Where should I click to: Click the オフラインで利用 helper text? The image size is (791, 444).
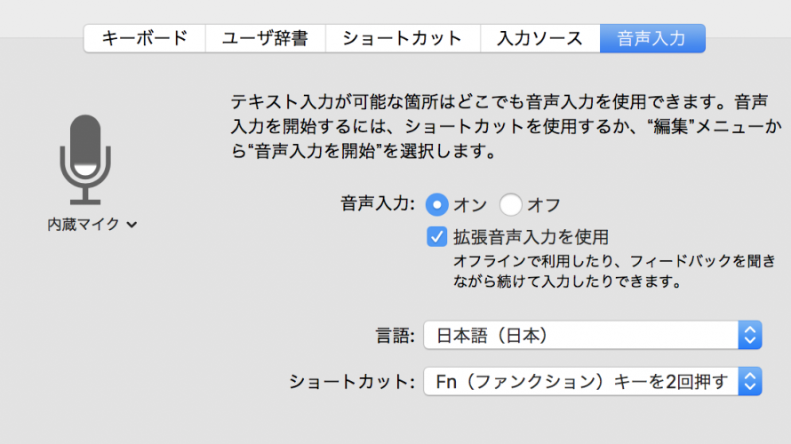tap(614, 271)
